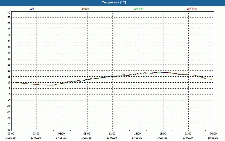Click the Temperatur [°C] chart title
The width and height of the screenshot is (225, 141).
click(x=114, y=3)
